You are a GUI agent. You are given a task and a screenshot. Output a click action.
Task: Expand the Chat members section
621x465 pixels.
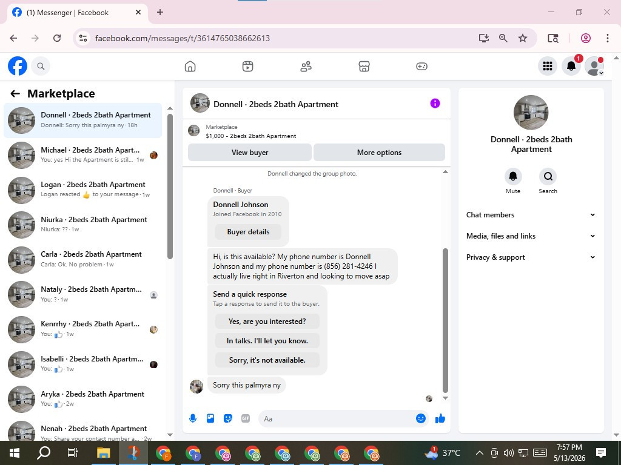click(x=531, y=215)
